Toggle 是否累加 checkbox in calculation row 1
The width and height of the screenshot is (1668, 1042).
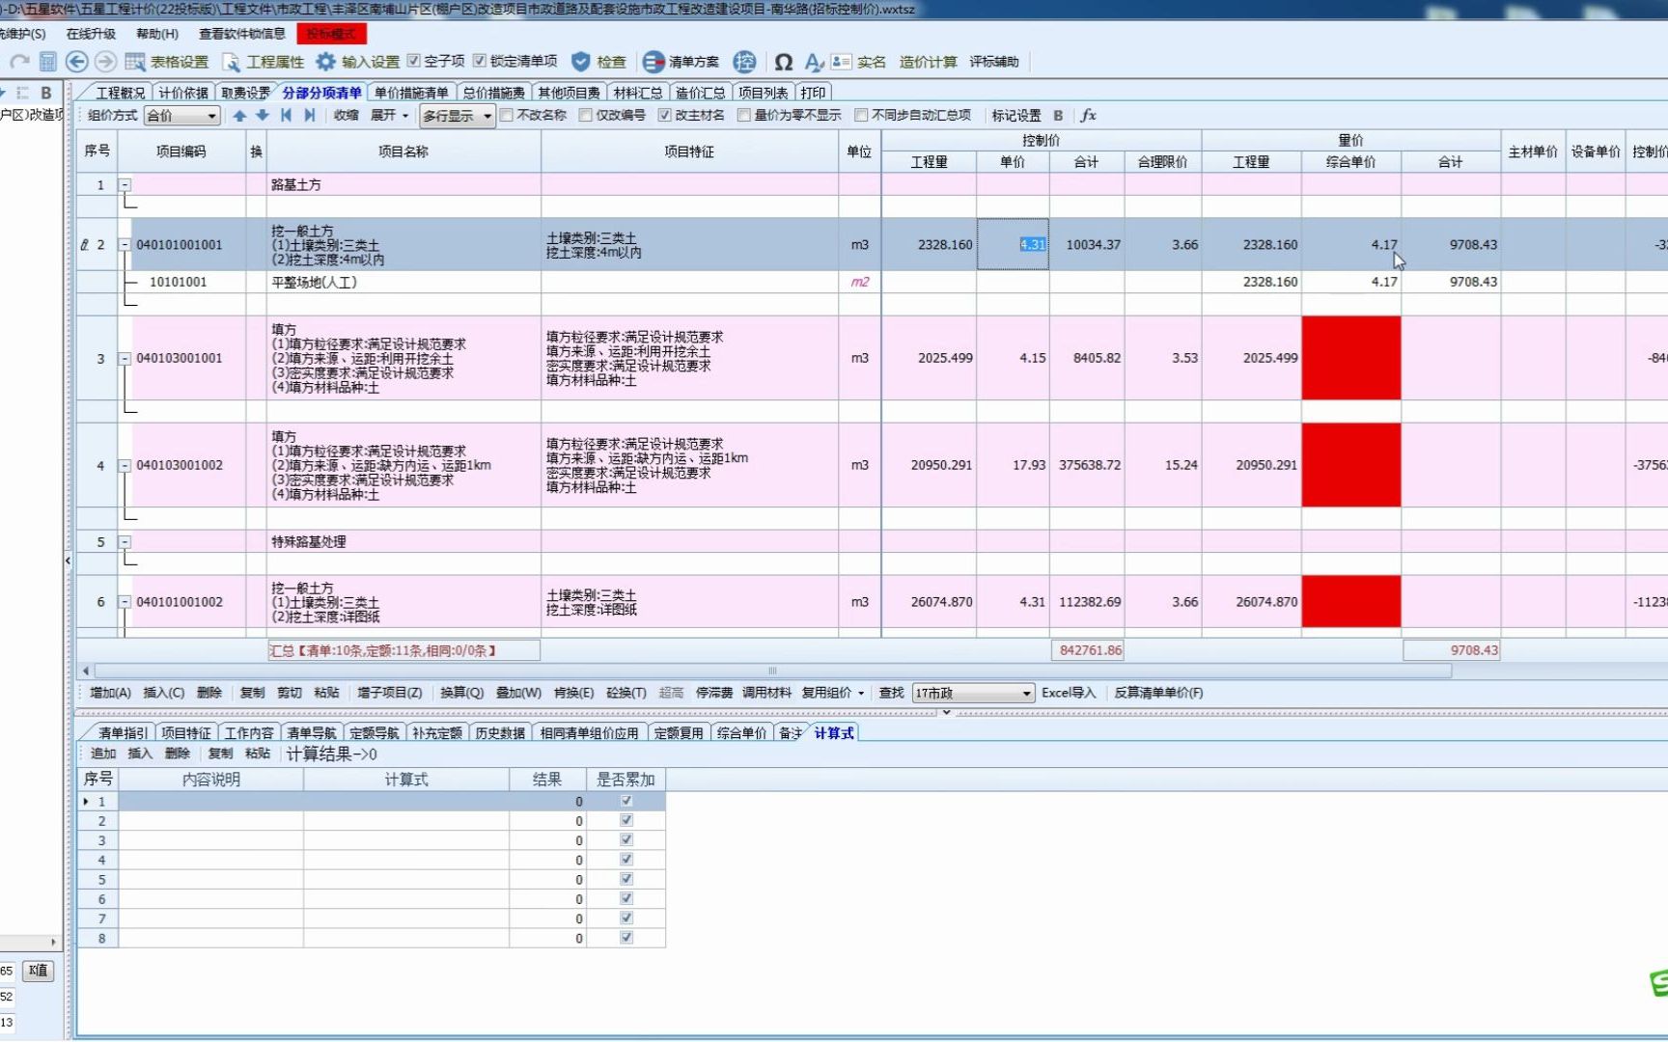(x=626, y=801)
